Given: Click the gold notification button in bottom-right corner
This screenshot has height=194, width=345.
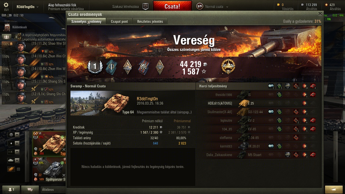Looking at the screenshot, I should coord(334,189).
